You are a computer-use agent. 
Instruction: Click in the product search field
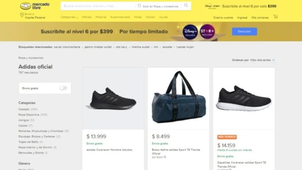pyautogui.click(x=98, y=6)
